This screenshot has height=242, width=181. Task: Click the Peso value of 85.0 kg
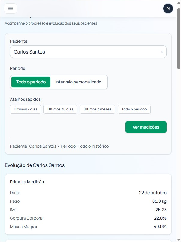[x=160, y=201]
